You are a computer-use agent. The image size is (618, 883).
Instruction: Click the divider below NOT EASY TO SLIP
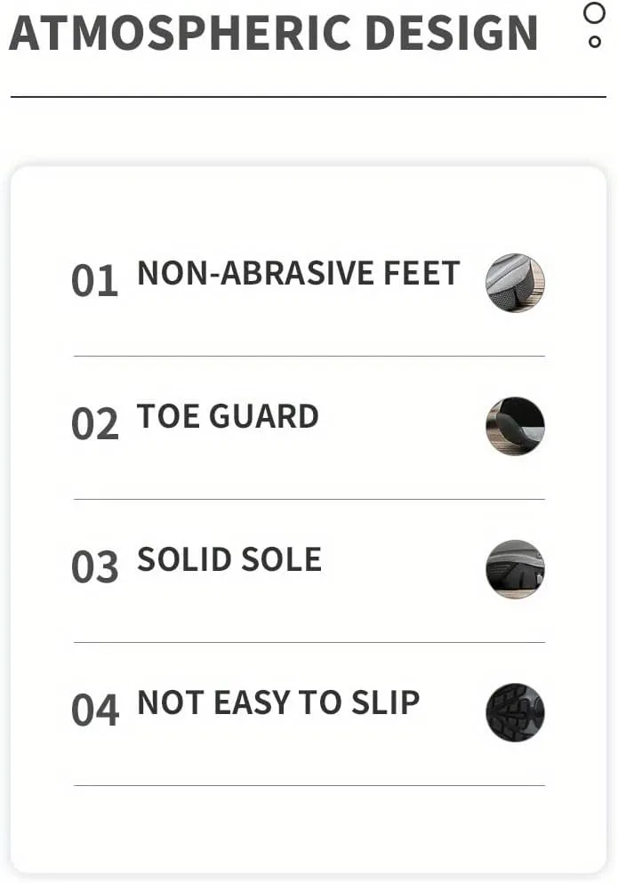click(x=309, y=785)
